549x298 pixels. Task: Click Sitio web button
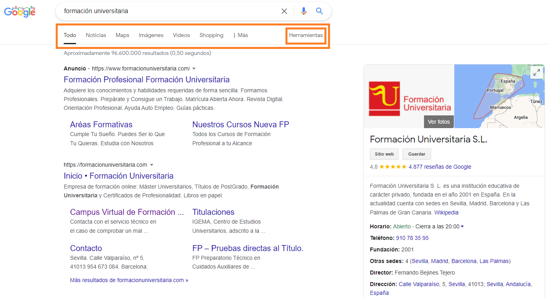(384, 154)
